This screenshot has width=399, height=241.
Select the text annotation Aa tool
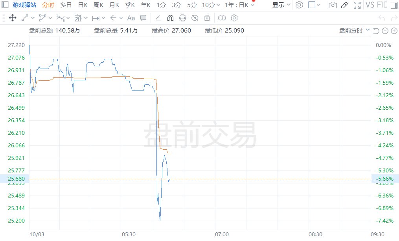131,18
